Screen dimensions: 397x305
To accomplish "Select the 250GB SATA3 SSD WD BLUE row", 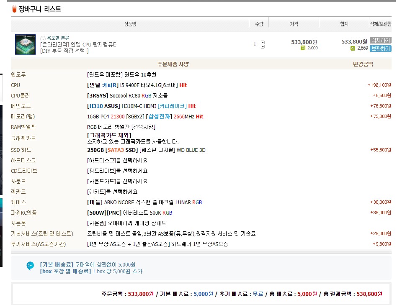I will (201, 150).
